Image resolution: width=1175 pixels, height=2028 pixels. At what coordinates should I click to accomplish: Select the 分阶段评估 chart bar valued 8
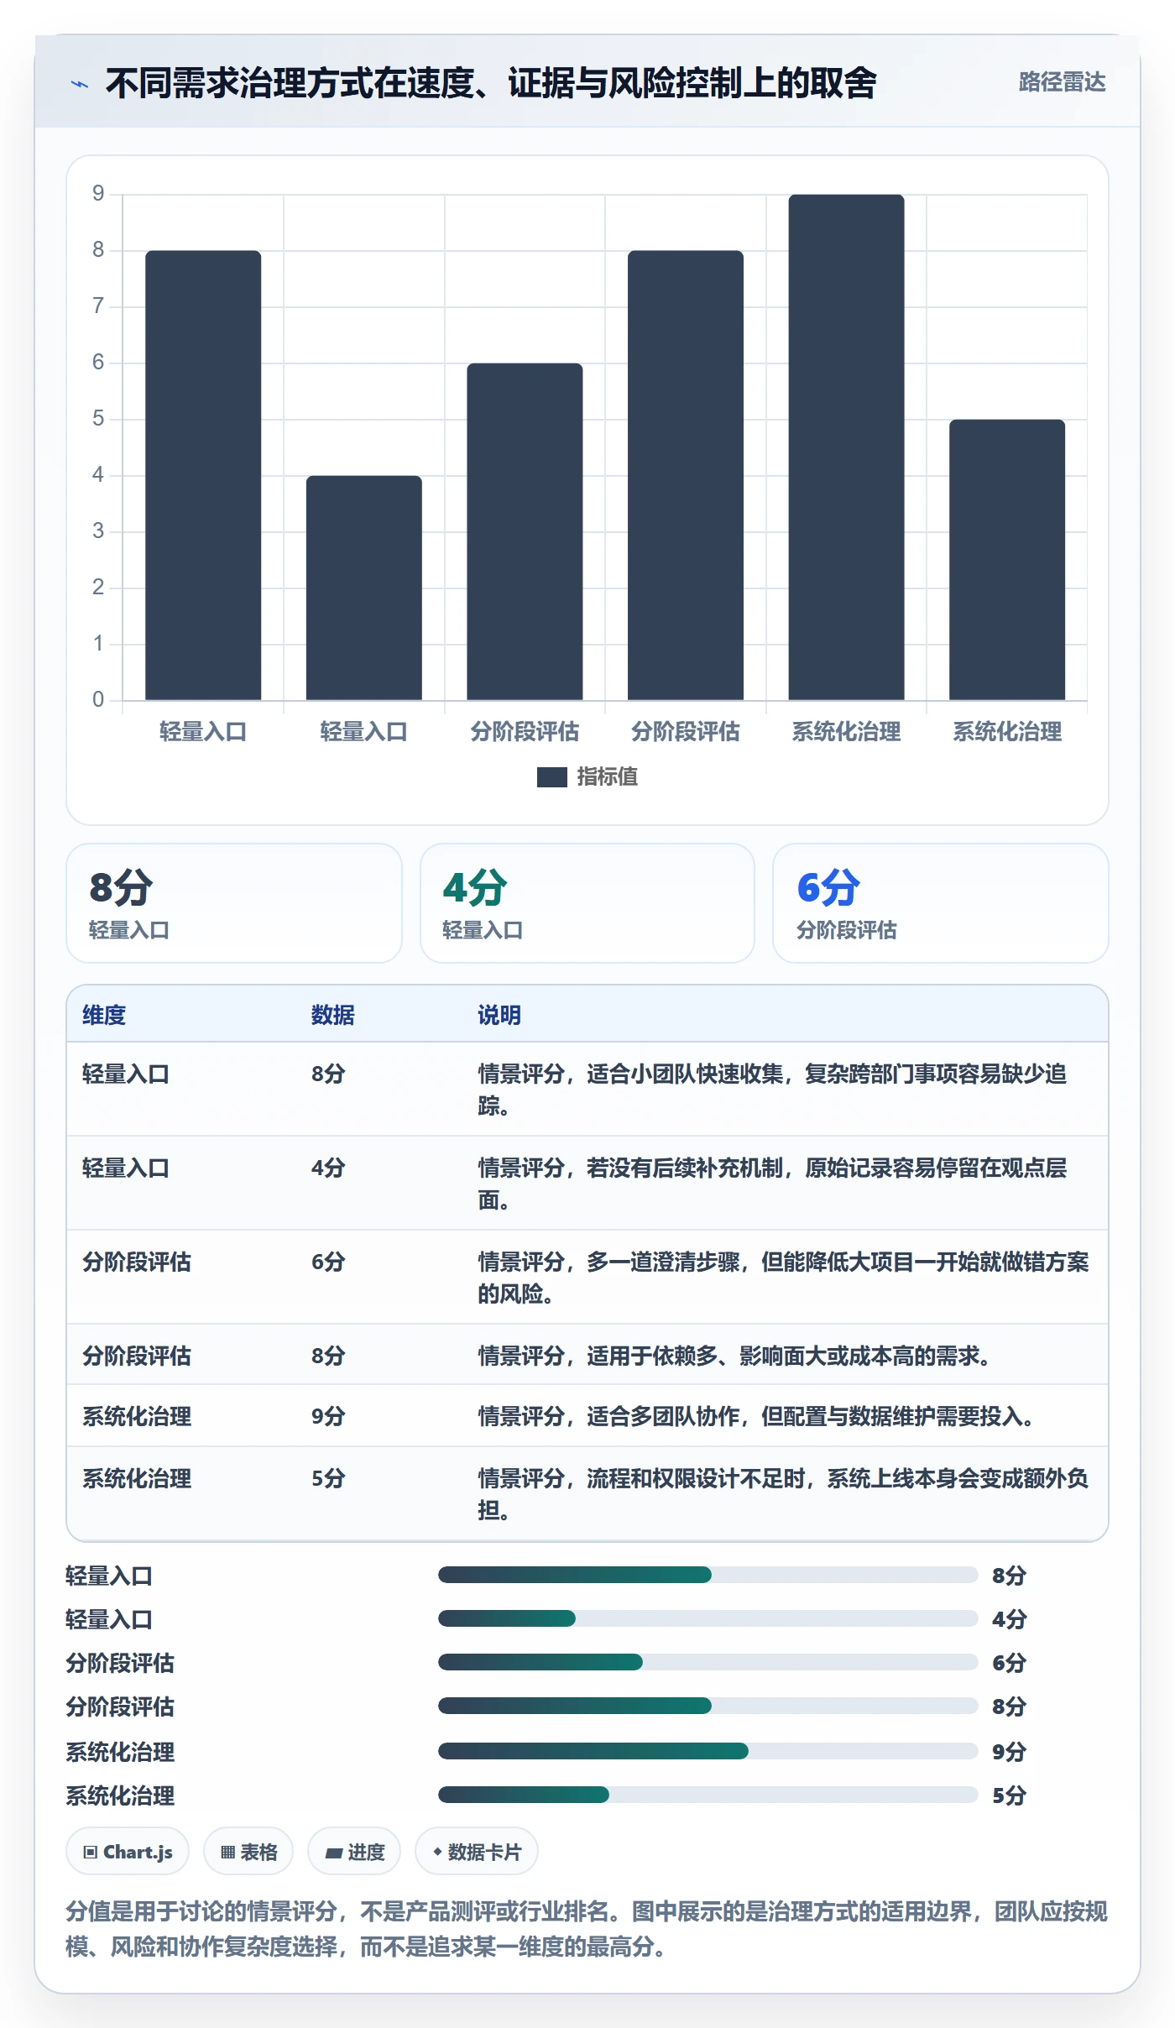686,475
